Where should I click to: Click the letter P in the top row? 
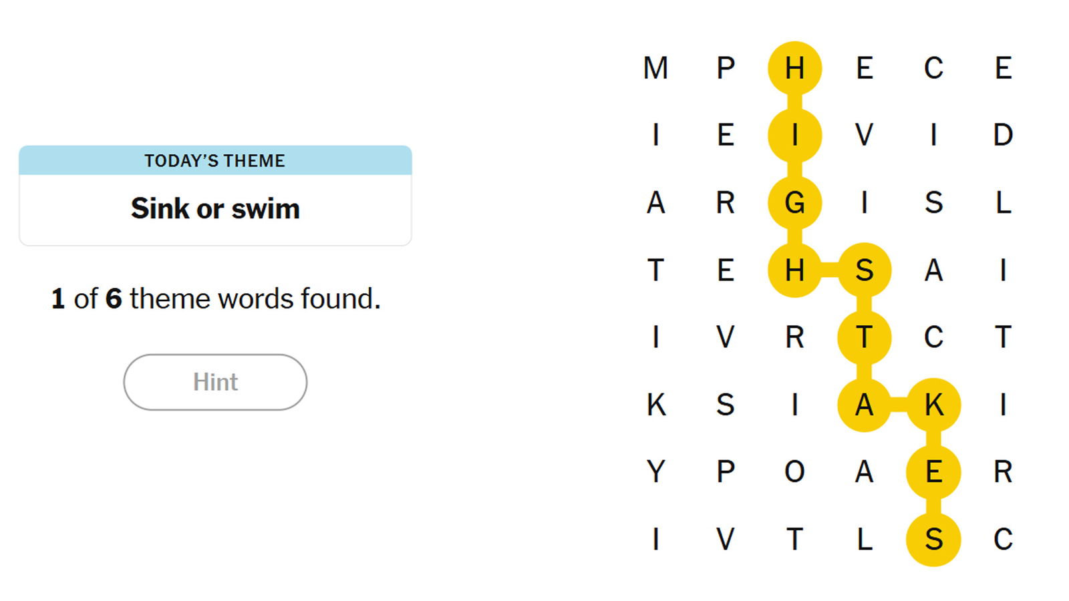726,68
